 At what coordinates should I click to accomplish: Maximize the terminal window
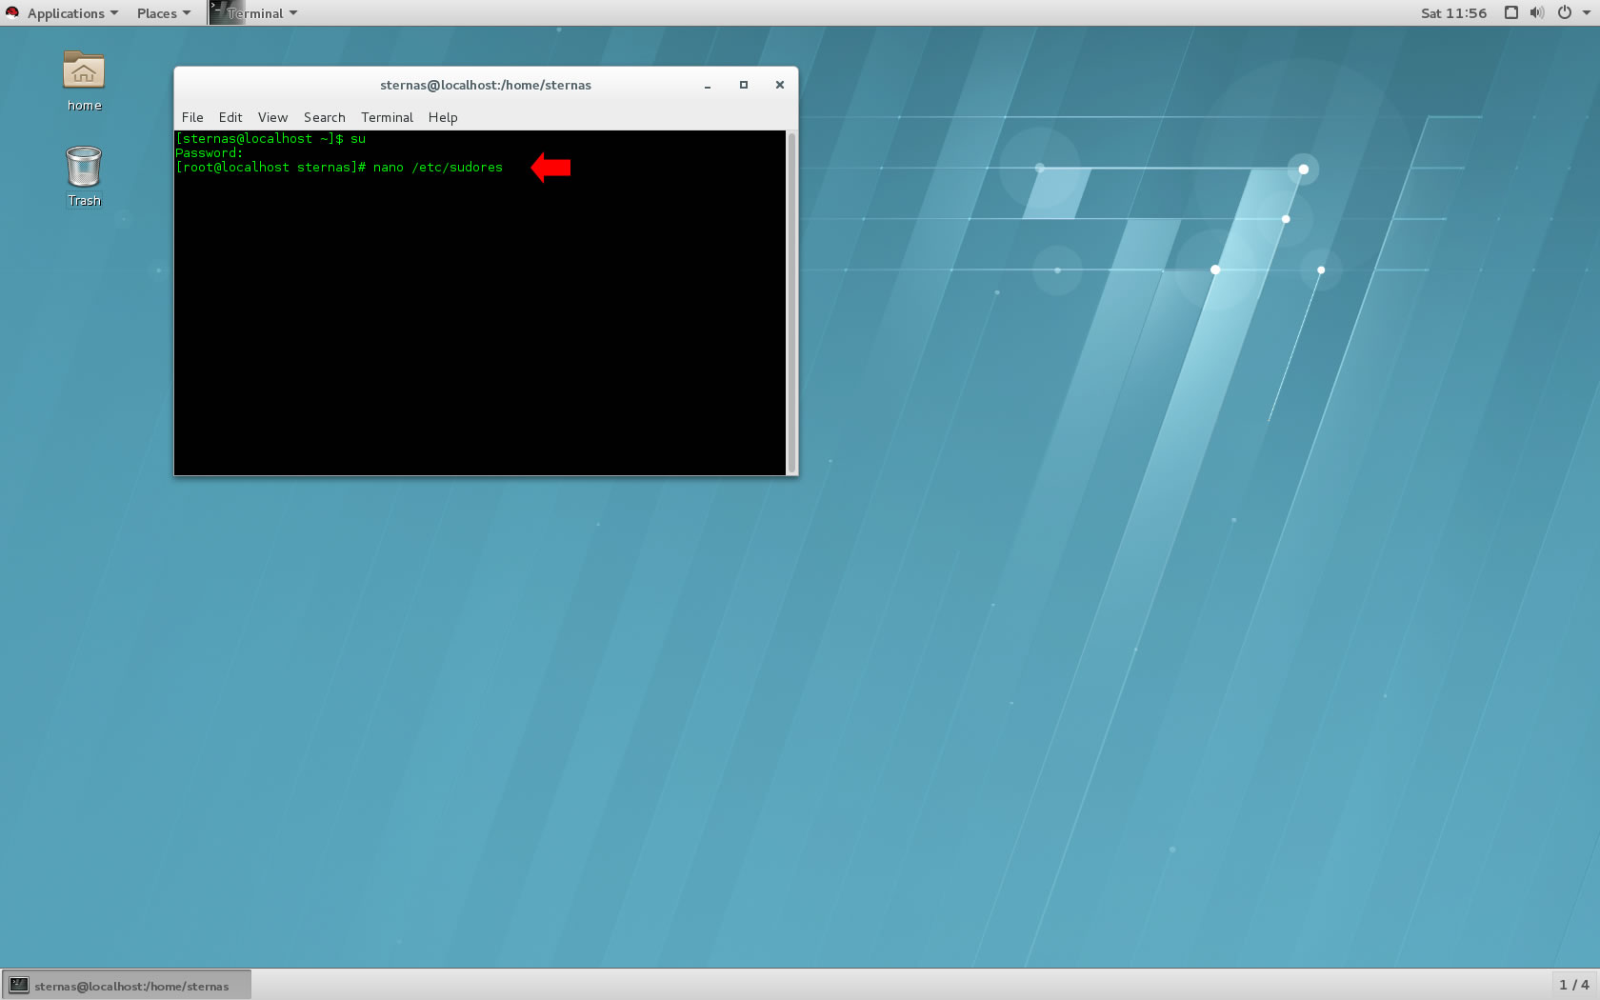(744, 85)
